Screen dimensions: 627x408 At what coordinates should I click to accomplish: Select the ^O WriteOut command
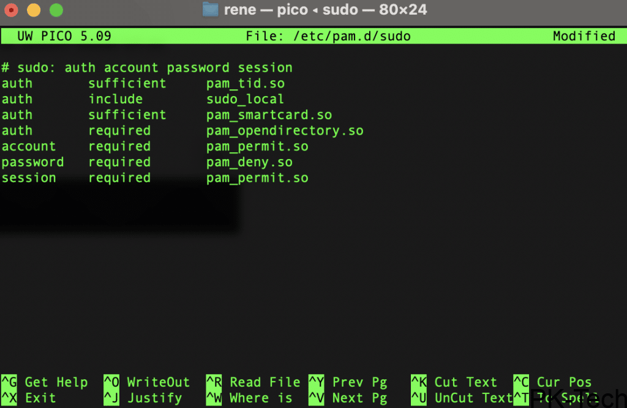pos(147,382)
